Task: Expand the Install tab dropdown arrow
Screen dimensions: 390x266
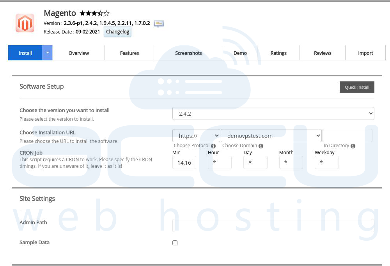Action: pos(47,53)
